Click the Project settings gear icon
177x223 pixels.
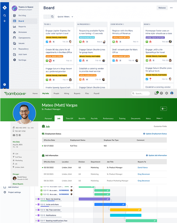[x=5, y=192]
